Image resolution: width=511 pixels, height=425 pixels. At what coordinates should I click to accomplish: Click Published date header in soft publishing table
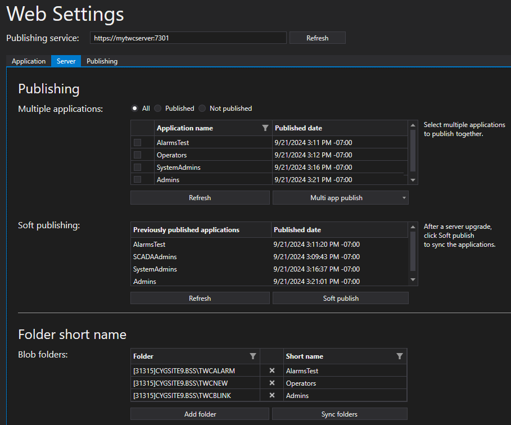(339, 230)
